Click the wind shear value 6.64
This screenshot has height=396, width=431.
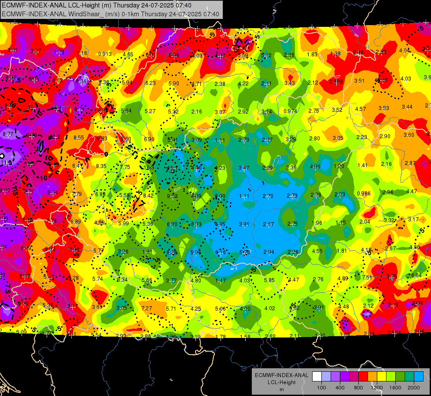(x=416, y=275)
